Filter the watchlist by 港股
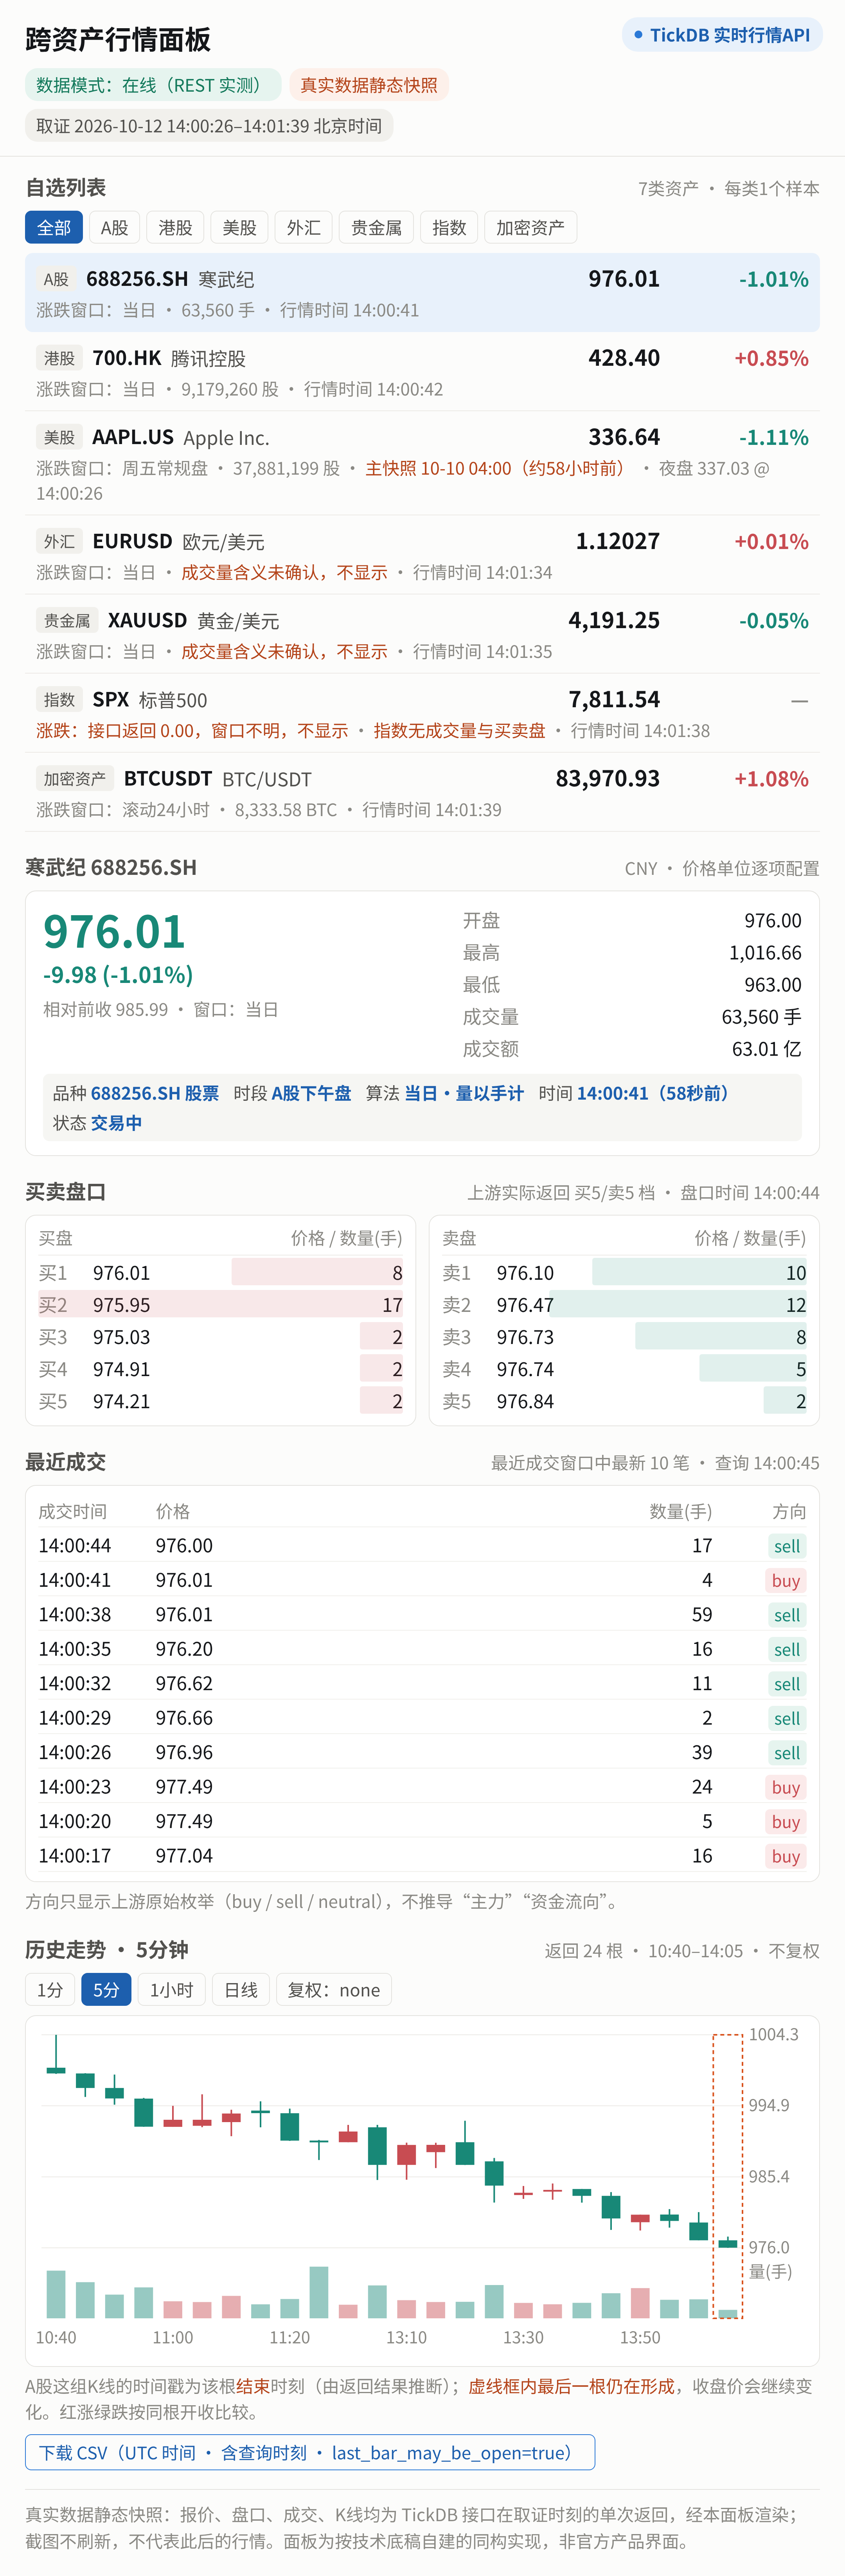This screenshot has height=2576, width=845. 176,227
